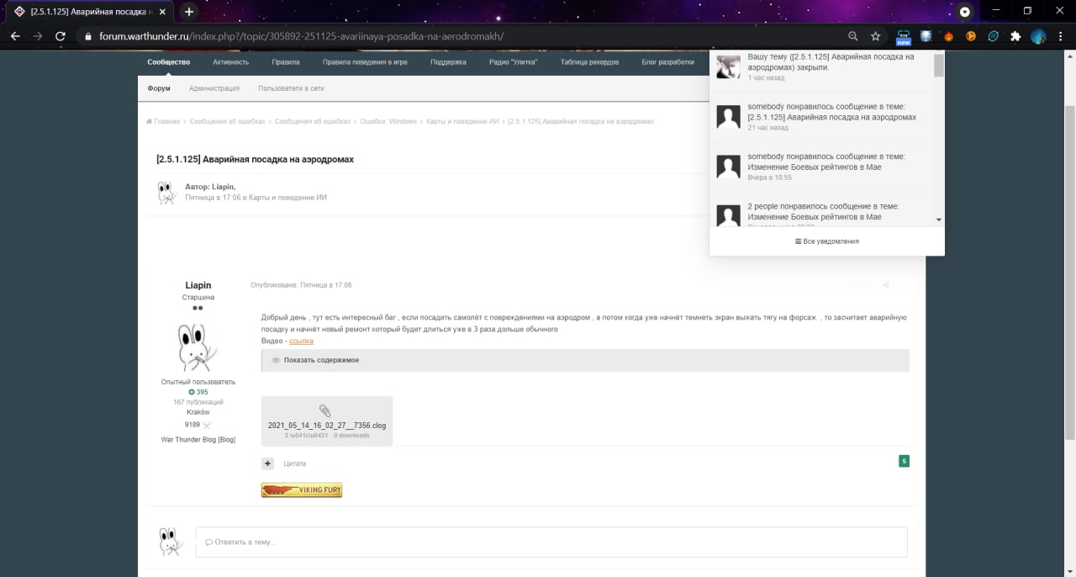
Task: Click the Ответить в тему reply field
Action: click(551, 542)
